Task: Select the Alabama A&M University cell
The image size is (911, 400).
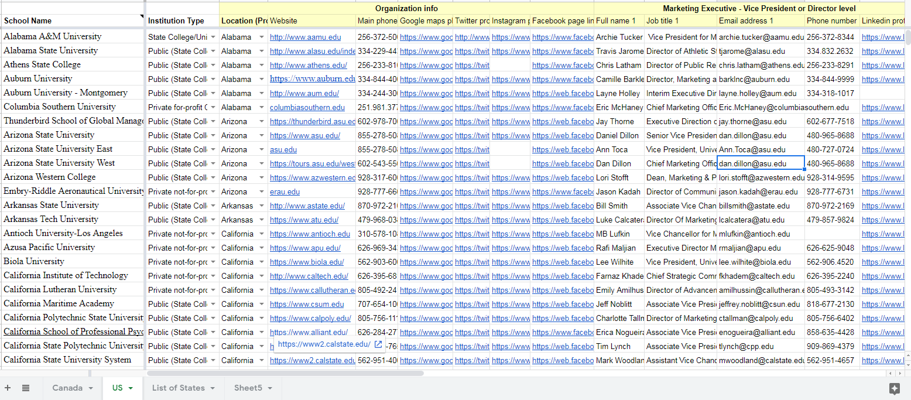Action: (73, 36)
